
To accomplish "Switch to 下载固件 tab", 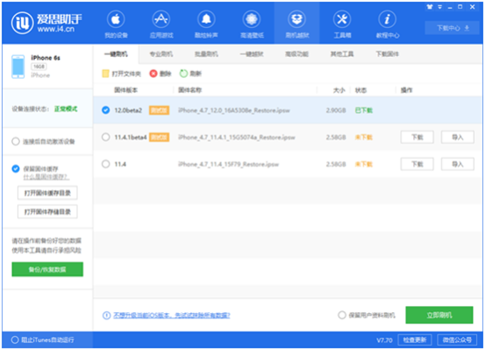I will [x=388, y=54].
